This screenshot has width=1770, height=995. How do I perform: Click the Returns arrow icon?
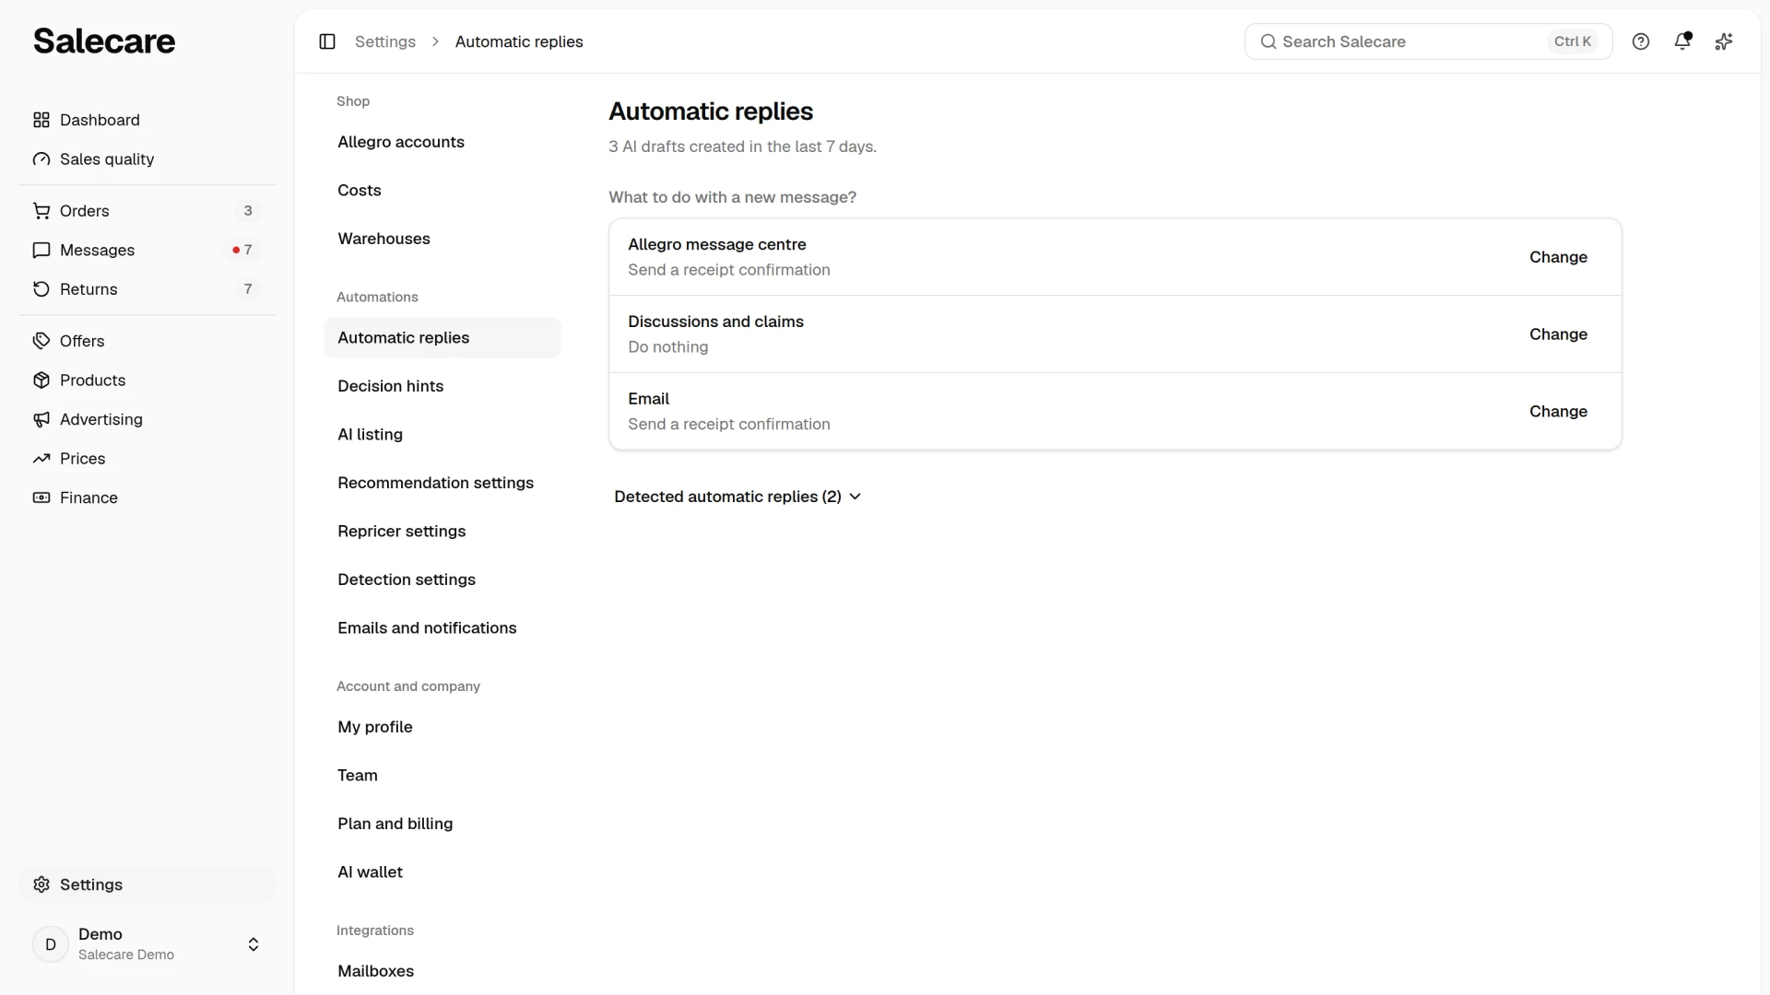coord(41,289)
